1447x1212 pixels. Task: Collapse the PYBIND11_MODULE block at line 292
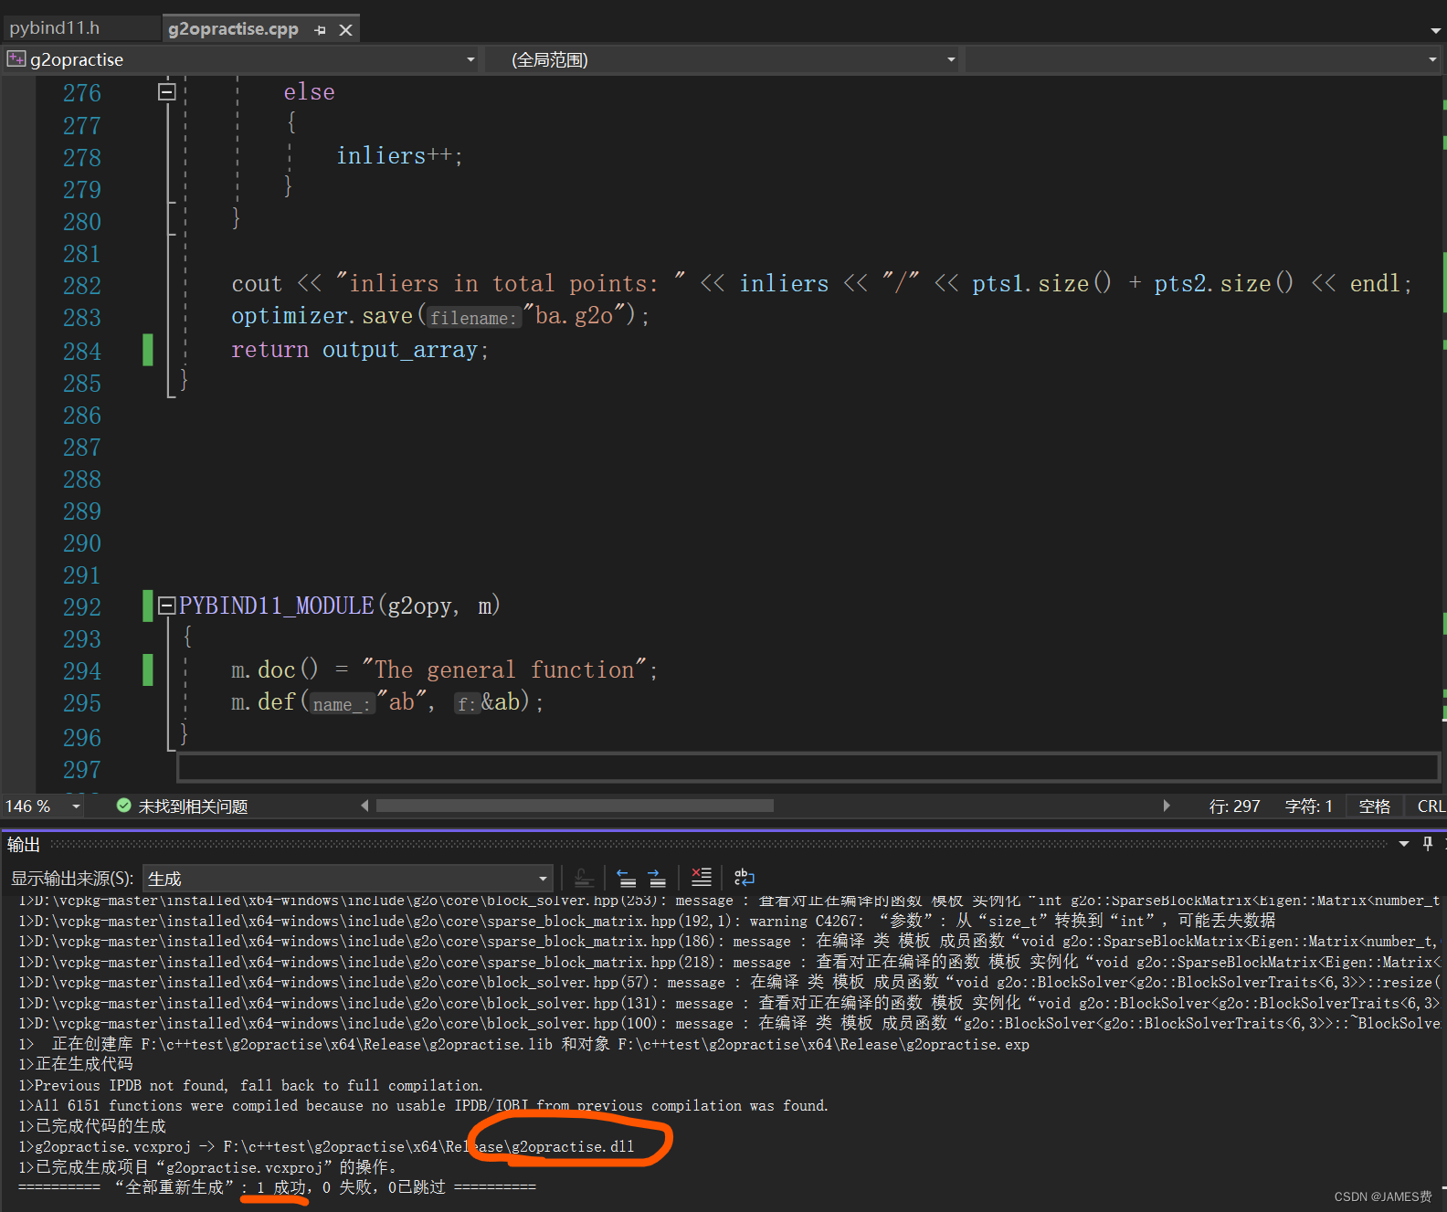(166, 605)
